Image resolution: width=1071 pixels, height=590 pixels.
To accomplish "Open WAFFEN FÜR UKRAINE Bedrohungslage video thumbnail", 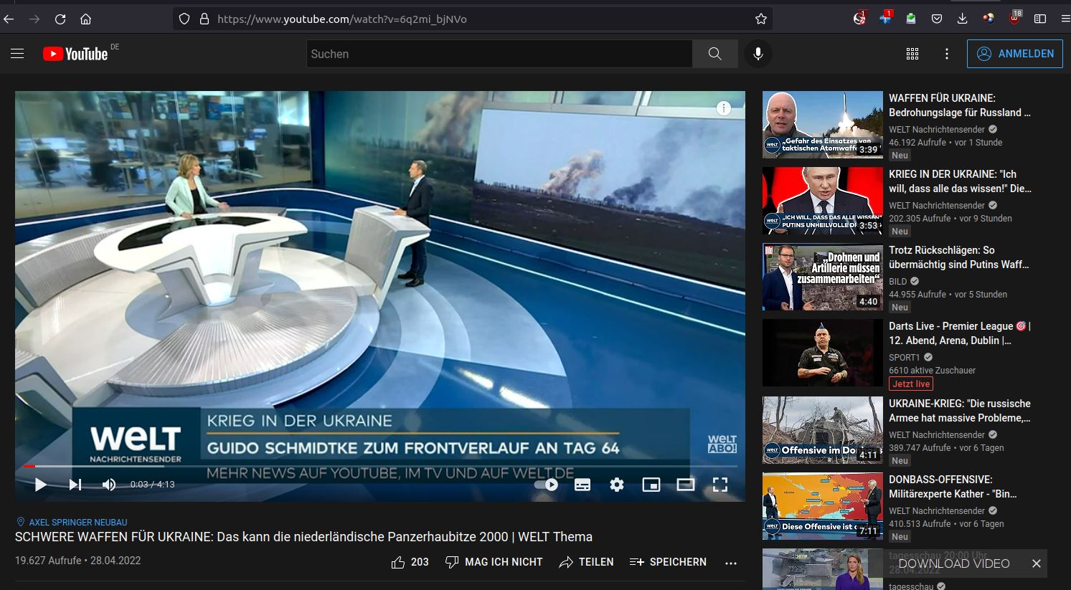I will 823,125.
